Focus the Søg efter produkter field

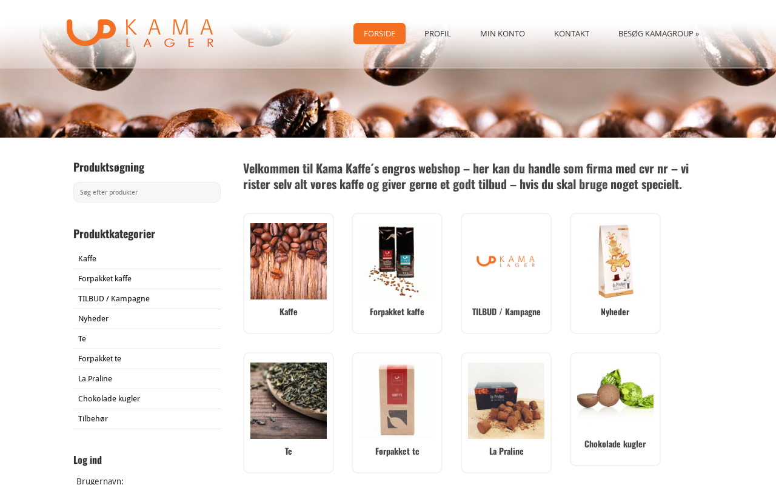pos(147,192)
